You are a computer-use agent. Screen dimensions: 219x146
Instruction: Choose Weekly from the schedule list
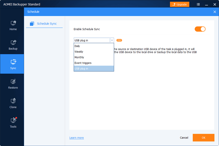coord(94,52)
